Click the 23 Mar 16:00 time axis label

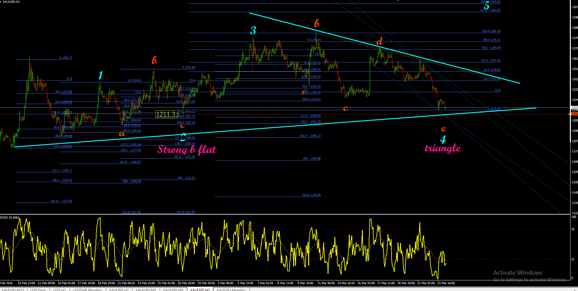pos(446,283)
